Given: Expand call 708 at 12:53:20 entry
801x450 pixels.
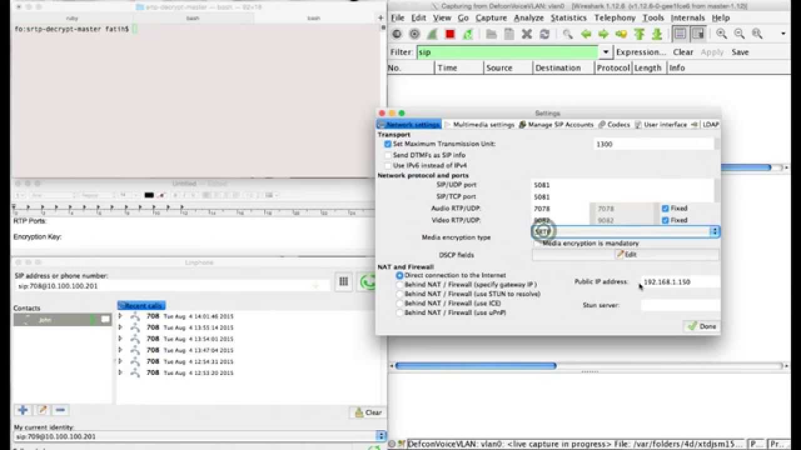Looking at the screenshot, I should click(120, 372).
